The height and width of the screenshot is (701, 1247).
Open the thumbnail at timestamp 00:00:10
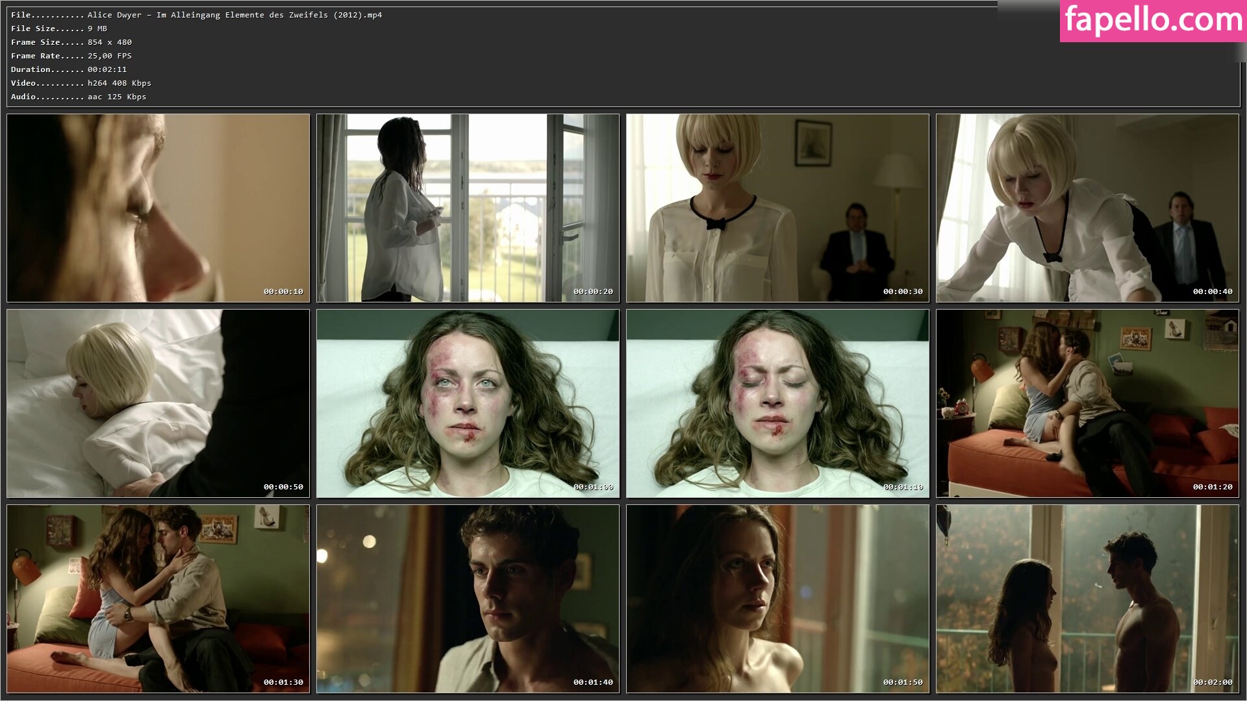pyautogui.click(x=158, y=208)
